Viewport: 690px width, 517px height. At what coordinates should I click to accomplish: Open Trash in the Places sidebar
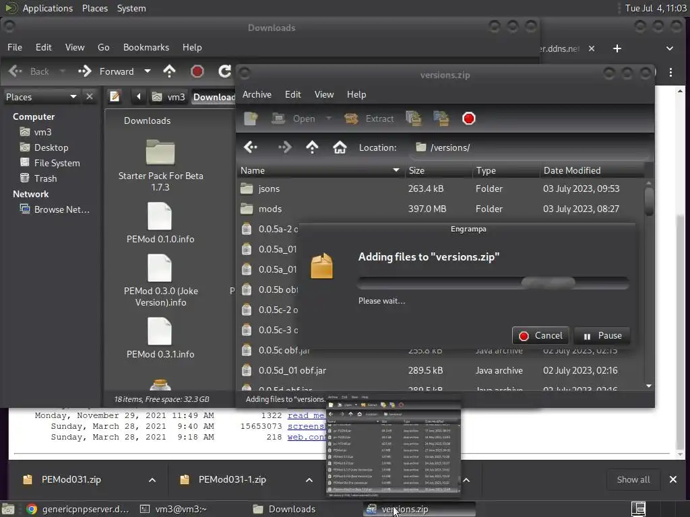38,178
